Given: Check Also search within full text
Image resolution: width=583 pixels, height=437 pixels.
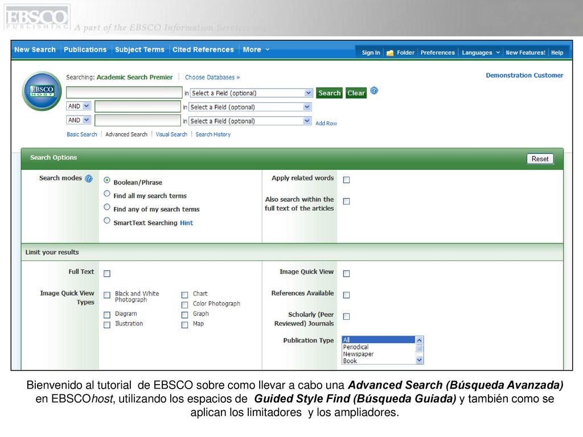Looking at the screenshot, I should 347,201.
